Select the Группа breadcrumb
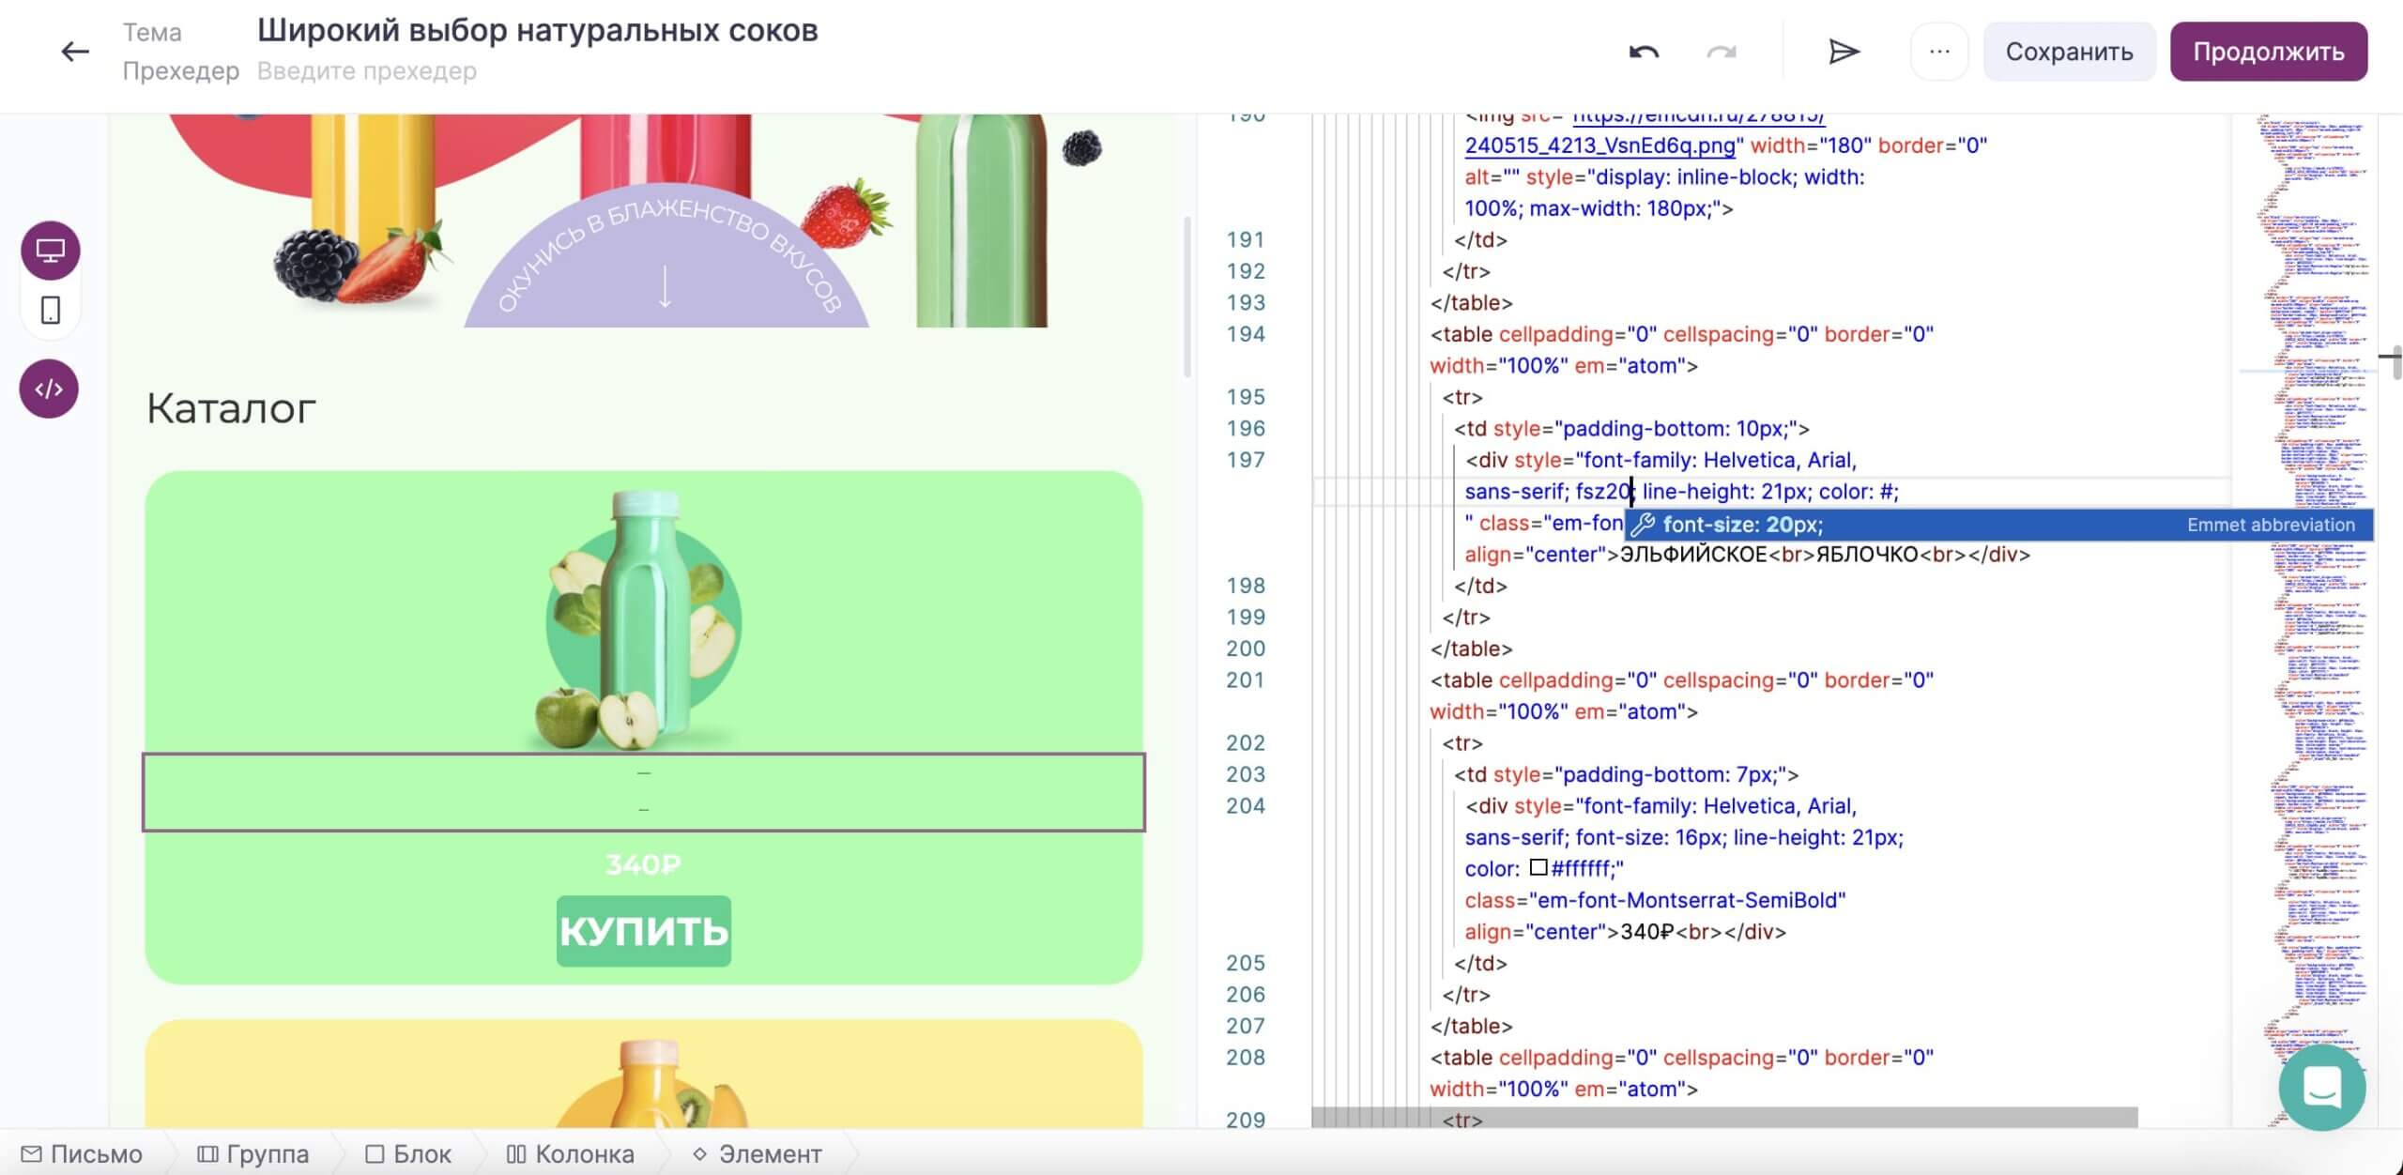The height and width of the screenshot is (1175, 2403). pyautogui.click(x=253, y=1153)
